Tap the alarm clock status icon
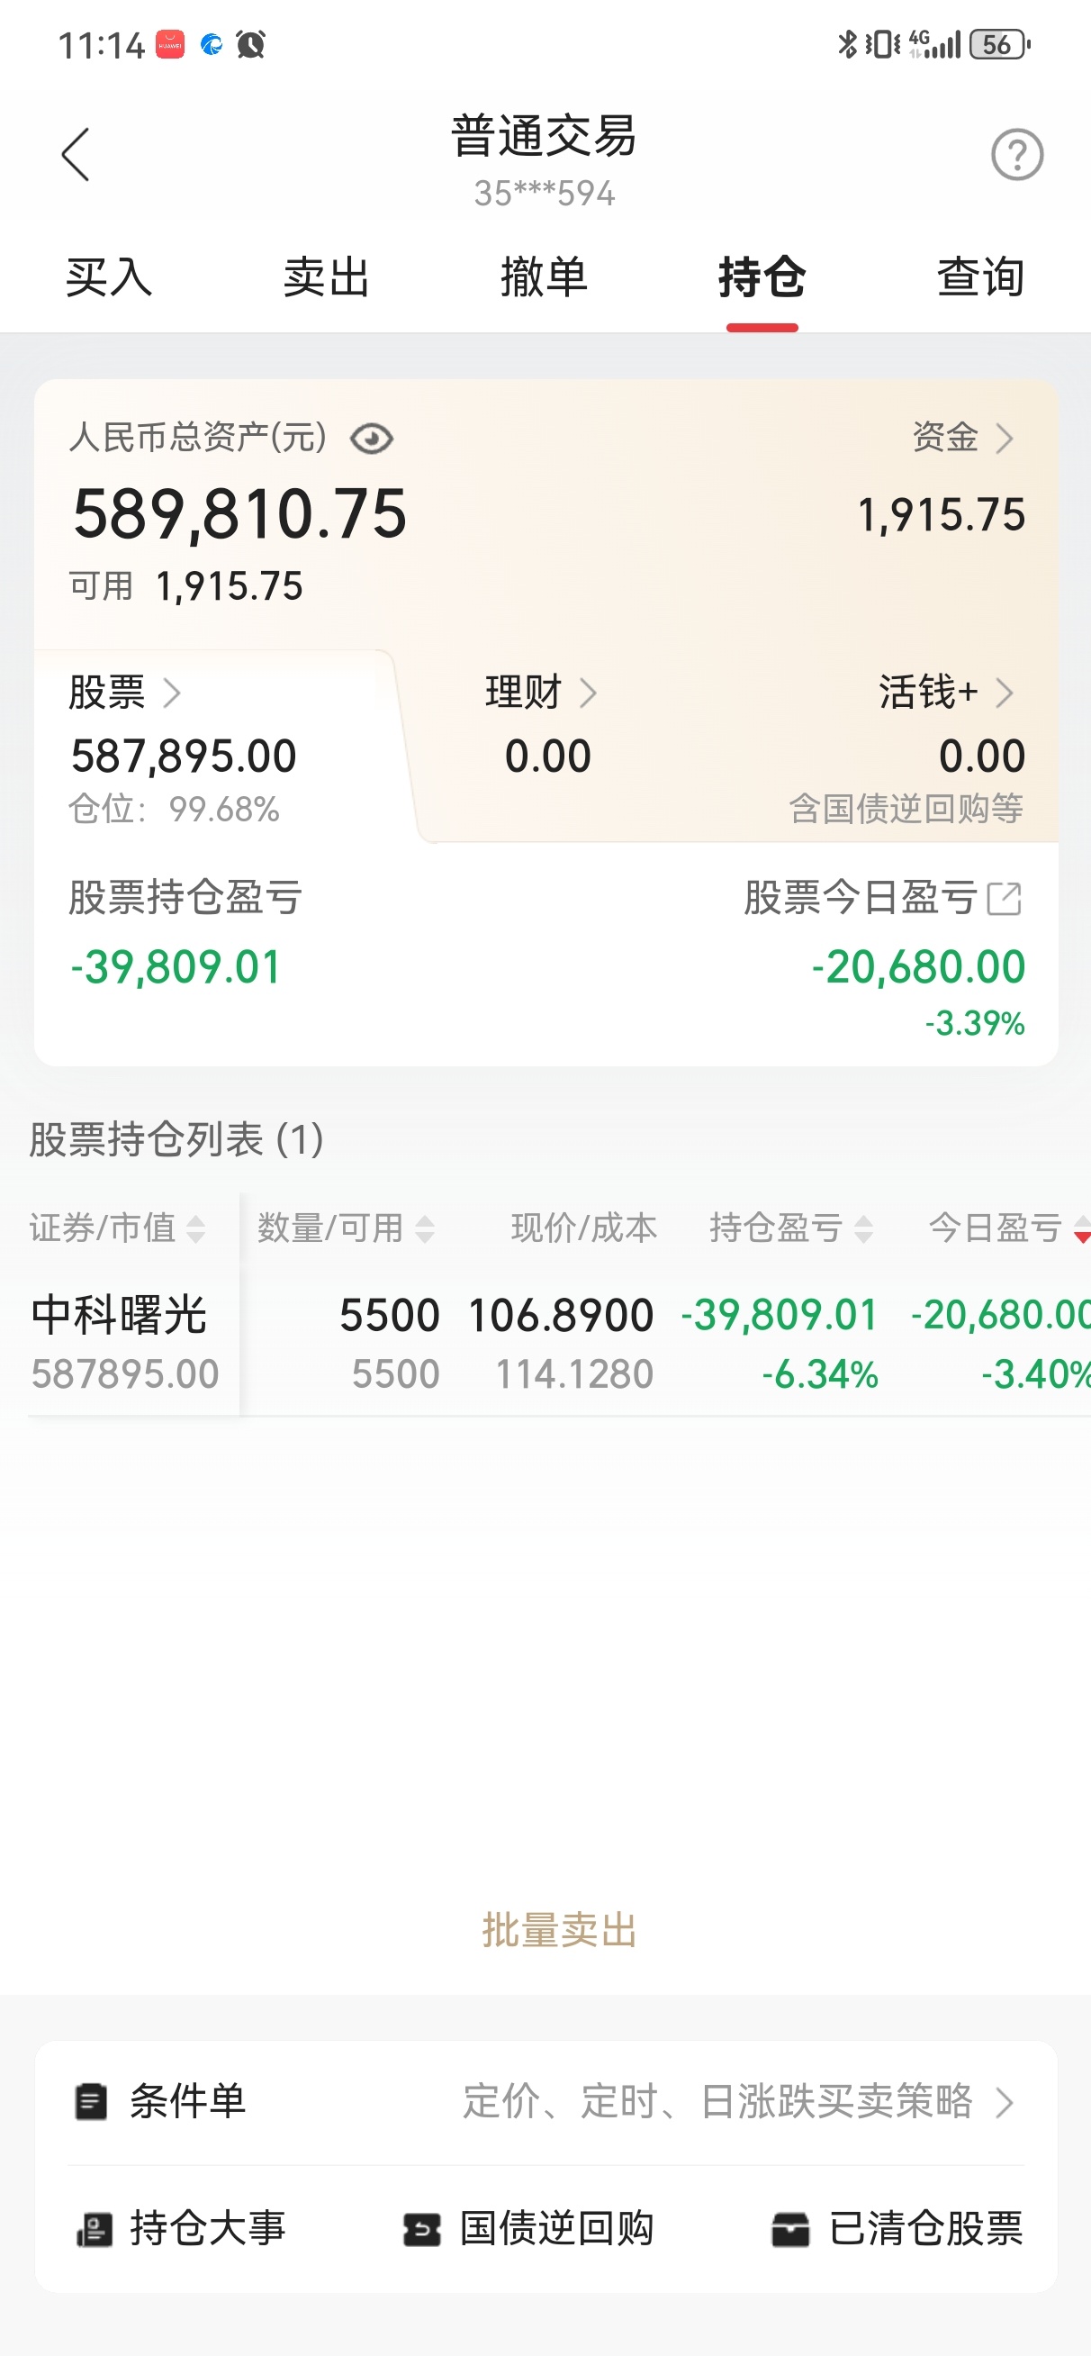Screen dimensions: 1091x2356 (x=249, y=44)
